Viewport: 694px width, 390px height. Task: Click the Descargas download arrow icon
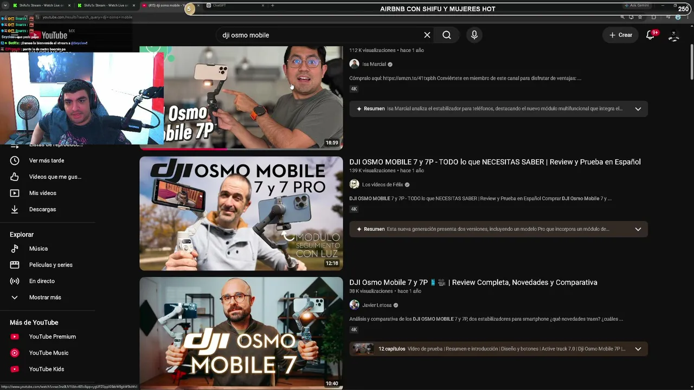(x=15, y=210)
